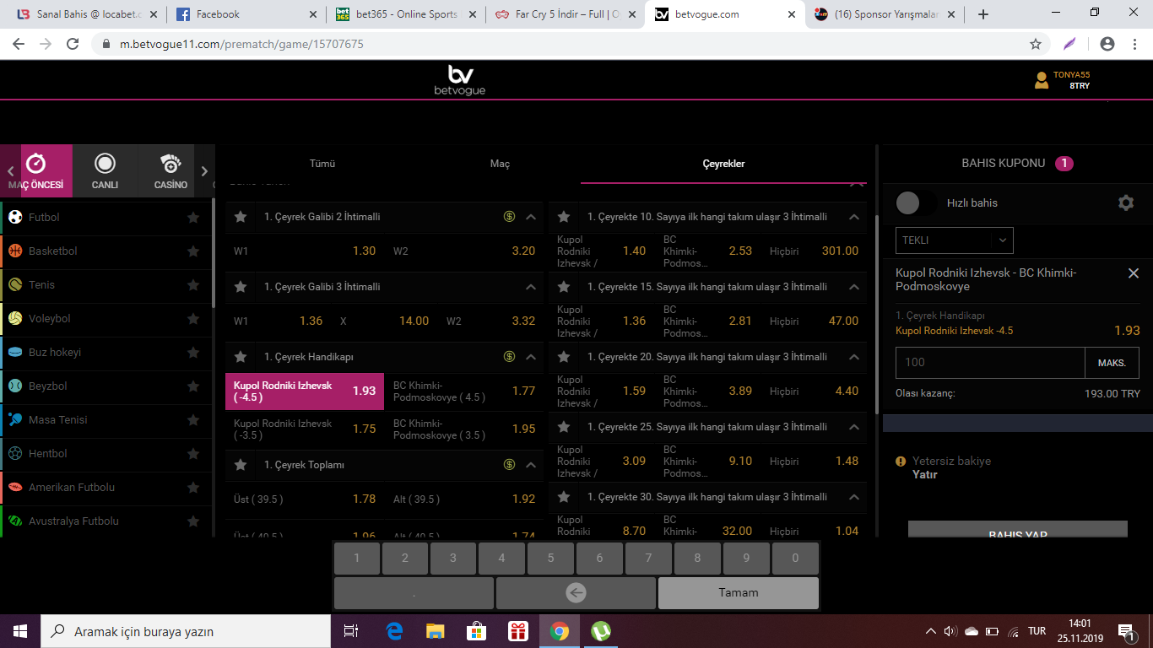Switch to the Canlı section
The height and width of the screenshot is (648, 1153).
tap(105, 170)
